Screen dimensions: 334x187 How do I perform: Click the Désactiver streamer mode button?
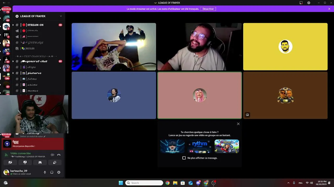click(x=208, y=9)
